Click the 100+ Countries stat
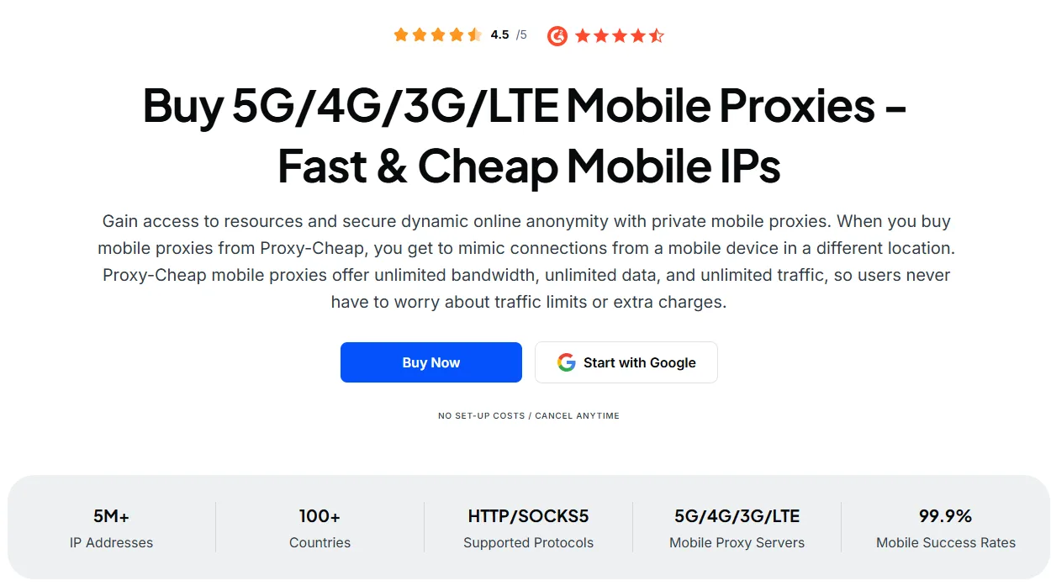Screen dimensions: 1051x586 [x=320, y=528]
